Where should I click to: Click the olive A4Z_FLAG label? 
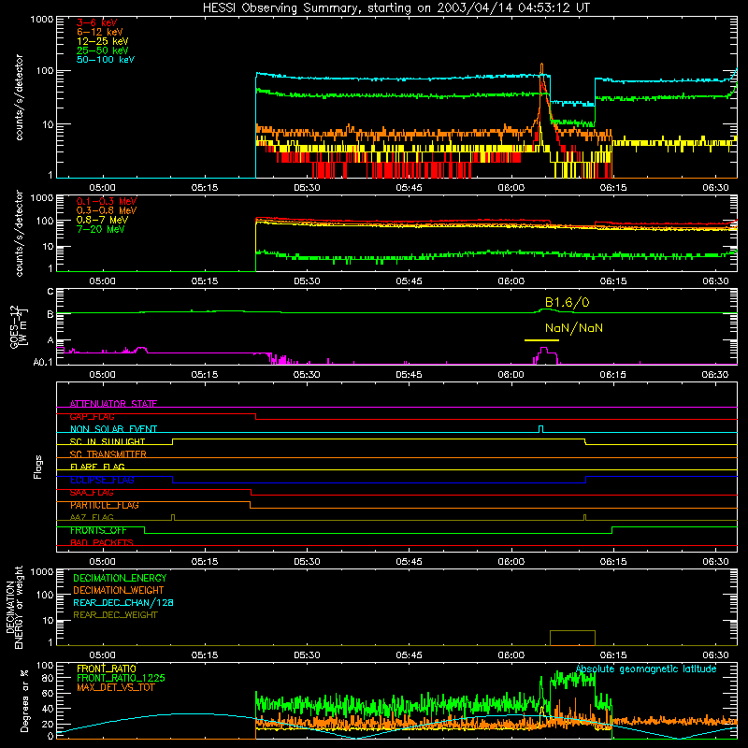point(92,517)
